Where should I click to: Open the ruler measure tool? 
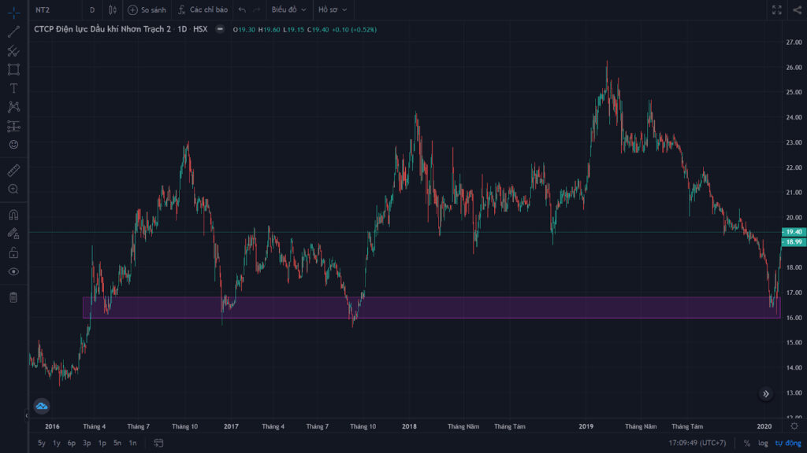point(14,170)
